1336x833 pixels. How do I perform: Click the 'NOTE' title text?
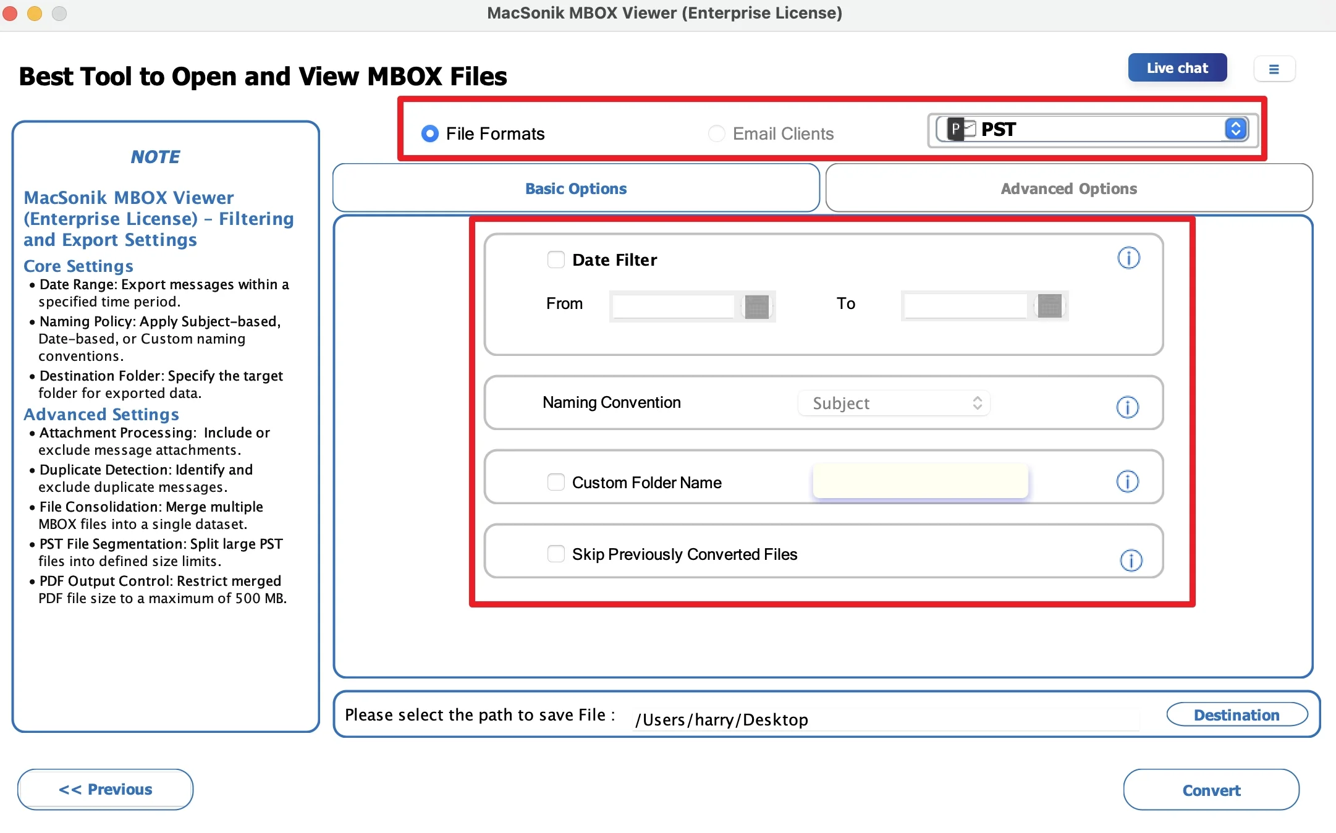[x=155, y=156]
